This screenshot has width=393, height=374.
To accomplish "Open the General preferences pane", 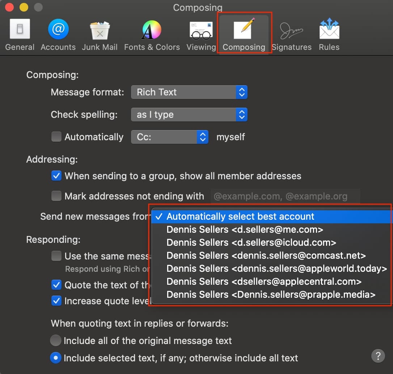I will [x=20, y=34].
